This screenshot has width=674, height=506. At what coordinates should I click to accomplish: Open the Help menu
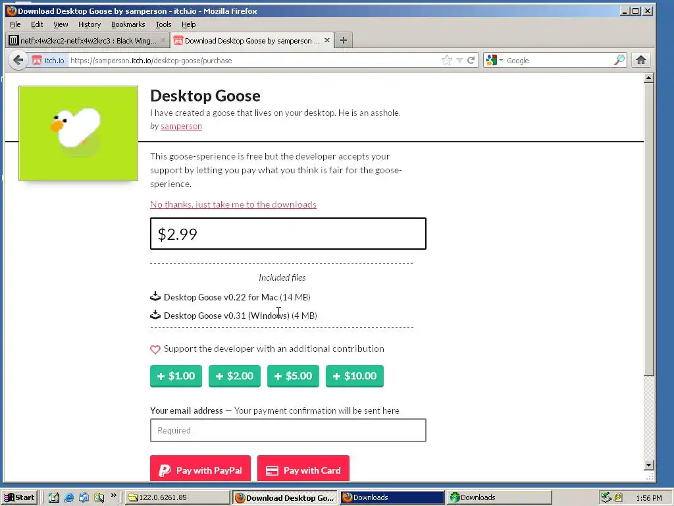click(188, 24)
